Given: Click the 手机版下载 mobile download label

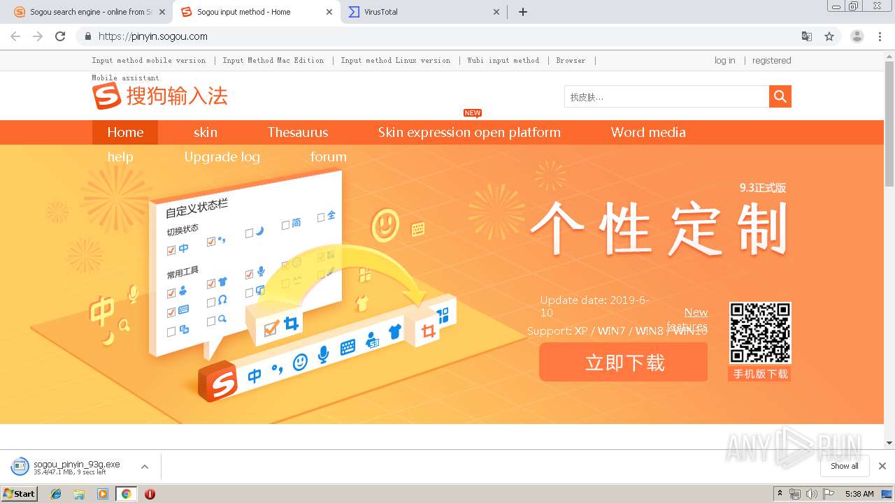Looking at the screenshot, I should click(759, 374).
